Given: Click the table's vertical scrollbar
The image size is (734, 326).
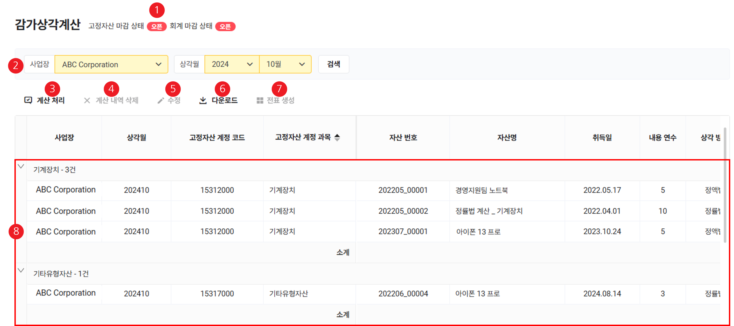Looking at the screenshot, I should (725, 185).
